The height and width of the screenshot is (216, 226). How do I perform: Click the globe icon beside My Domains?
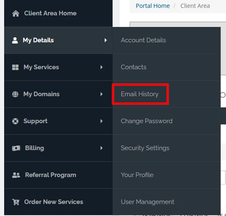pos(15,94)
